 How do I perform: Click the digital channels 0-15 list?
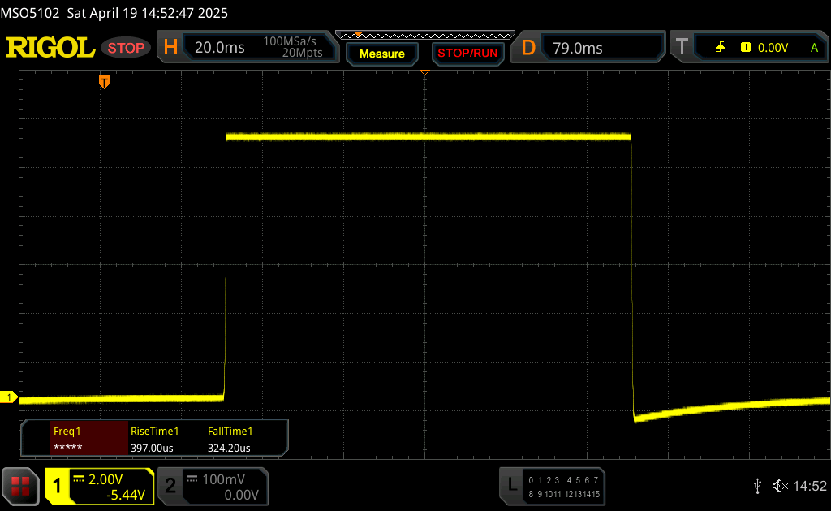tap(564, 487)
